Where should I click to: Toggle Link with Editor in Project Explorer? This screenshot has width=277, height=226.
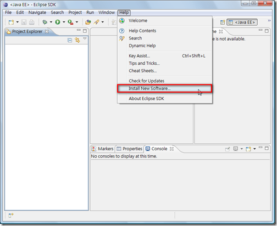pyautogui.click(x=77, y=40)
